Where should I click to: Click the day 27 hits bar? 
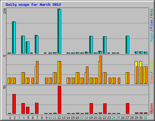coord(126,44)
